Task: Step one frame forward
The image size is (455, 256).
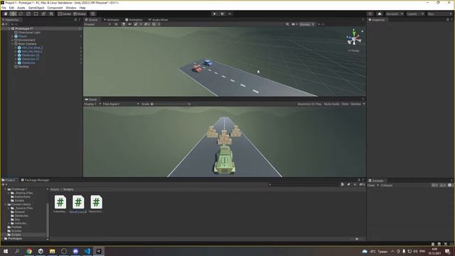Action: [x=230, y=14]
